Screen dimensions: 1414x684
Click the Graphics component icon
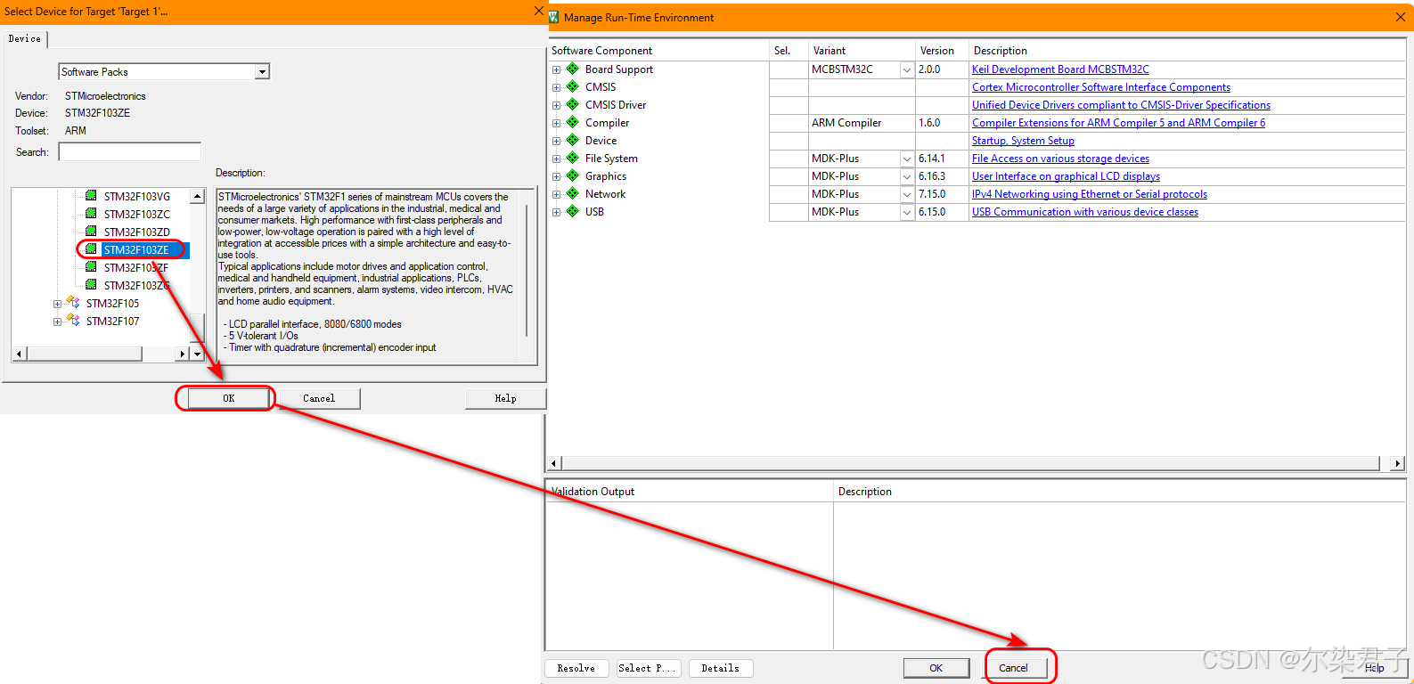coord(573,175)
